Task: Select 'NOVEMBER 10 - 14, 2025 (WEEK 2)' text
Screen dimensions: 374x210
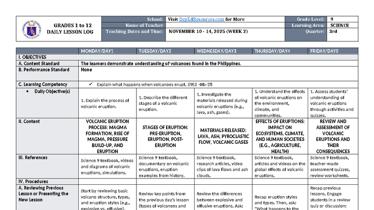Action: [x=208, y=31]
